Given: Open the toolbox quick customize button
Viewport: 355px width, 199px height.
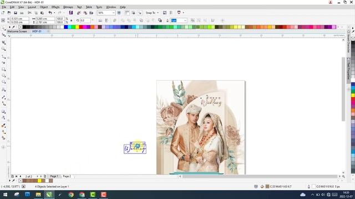Looking at the screenshot, I should (3, 148).
